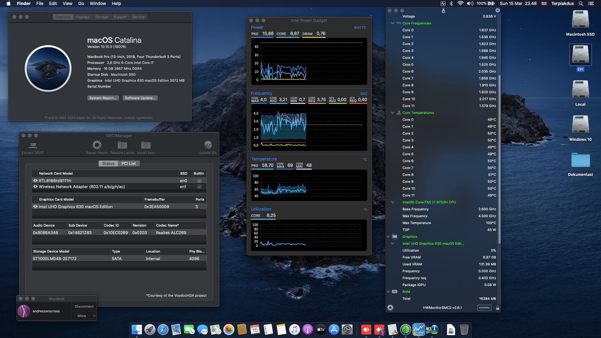The width and height of the screenshot is (601, 338).
Task: Open the Support tab
Action: coord(120,17)
